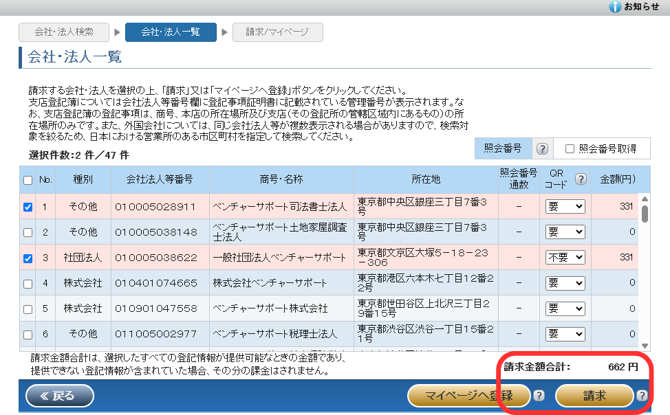The image size is (670, 415).
Task: Click help icon beside 請求 button
Action: coord(642,395)
